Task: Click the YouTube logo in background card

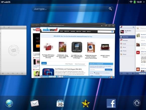Action: pyautogui.click(x=36, y=30)
